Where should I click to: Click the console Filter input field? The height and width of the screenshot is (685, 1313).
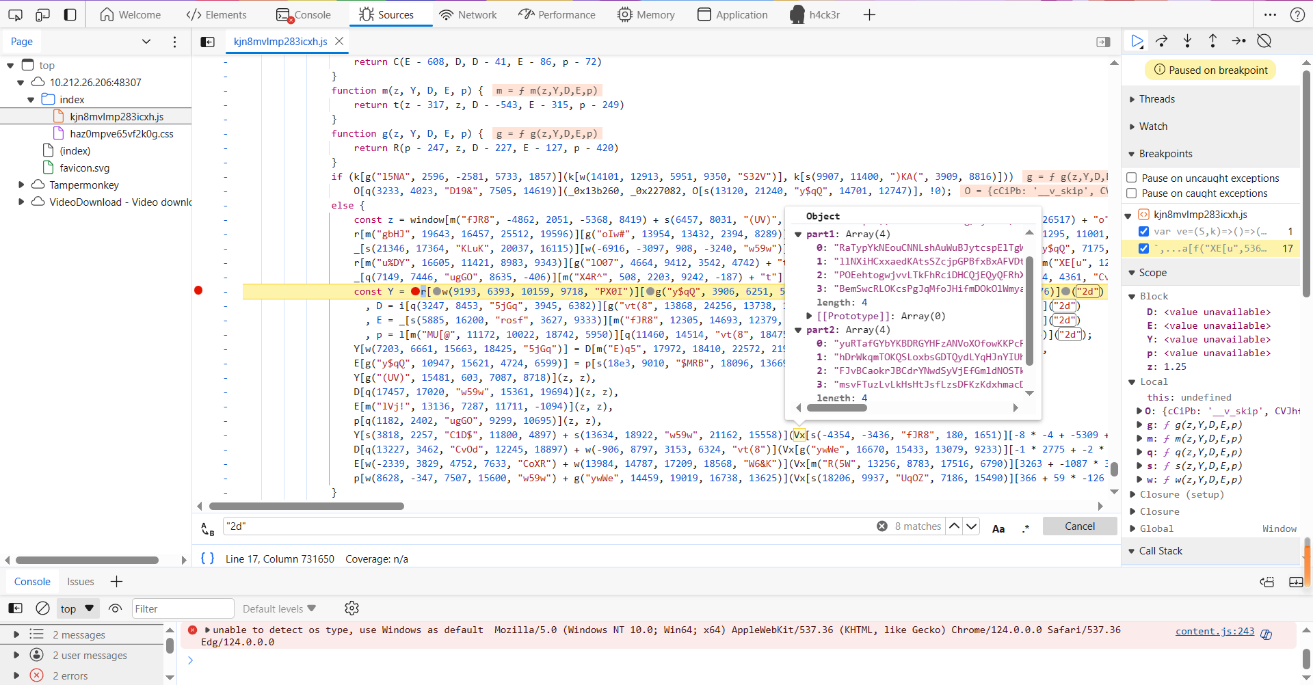182,608
